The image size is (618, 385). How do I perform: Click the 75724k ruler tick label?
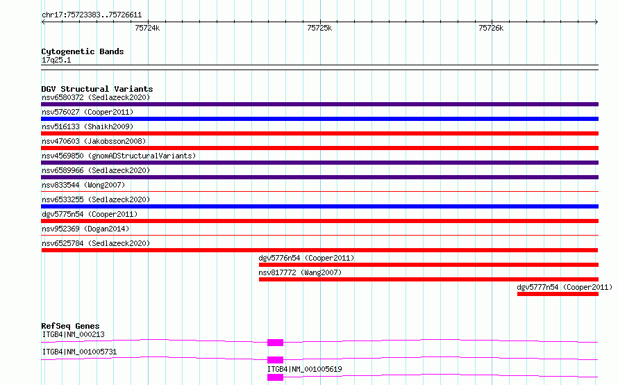(147, 28)
